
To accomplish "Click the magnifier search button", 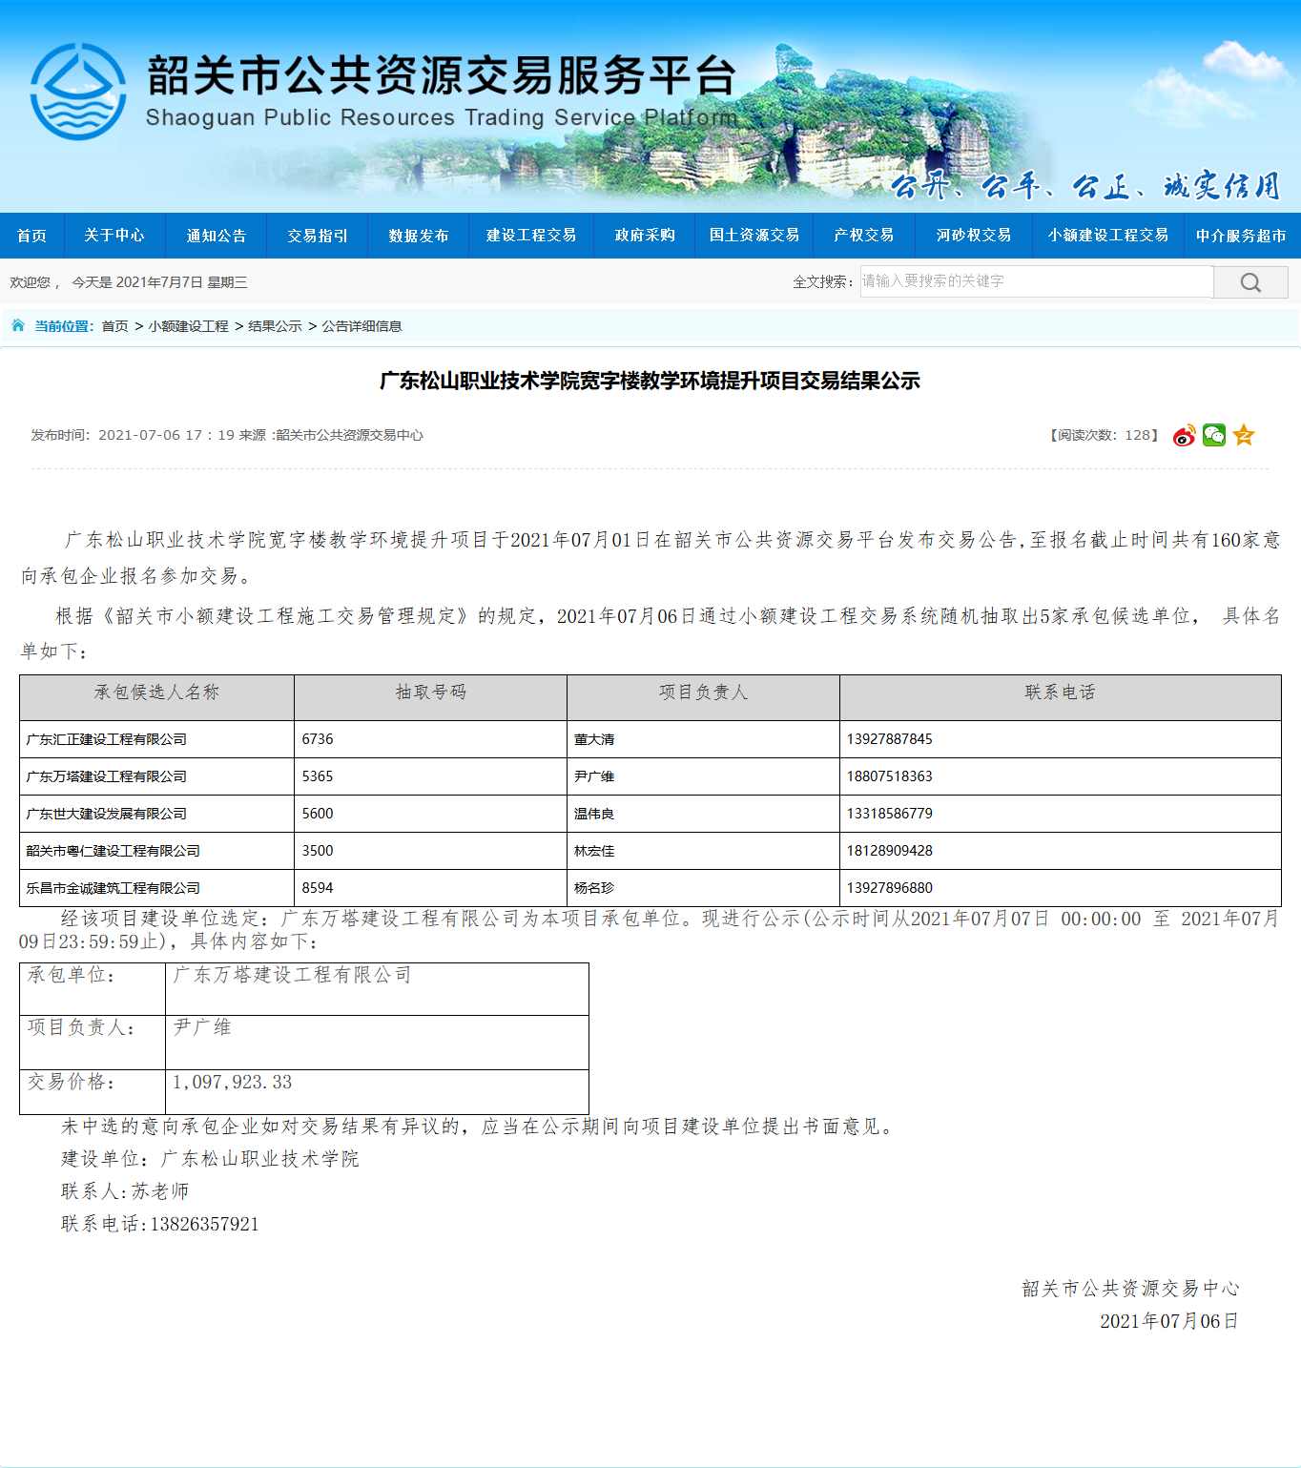I will (x=1250, y=282).
